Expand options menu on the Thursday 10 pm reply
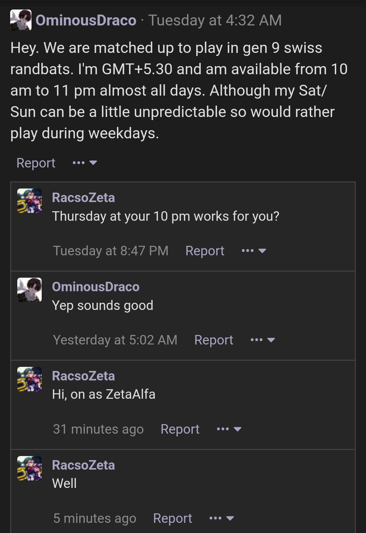 254,251
